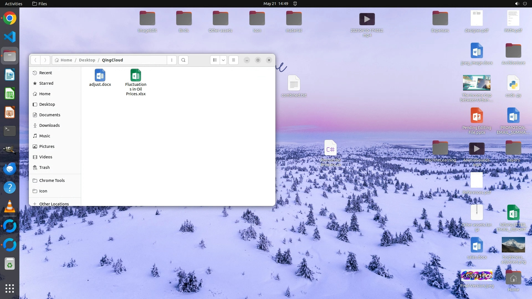Open Trash in the sidebar
The height and width of the screenshot is (299, 532).
click(x=44, y=167)
